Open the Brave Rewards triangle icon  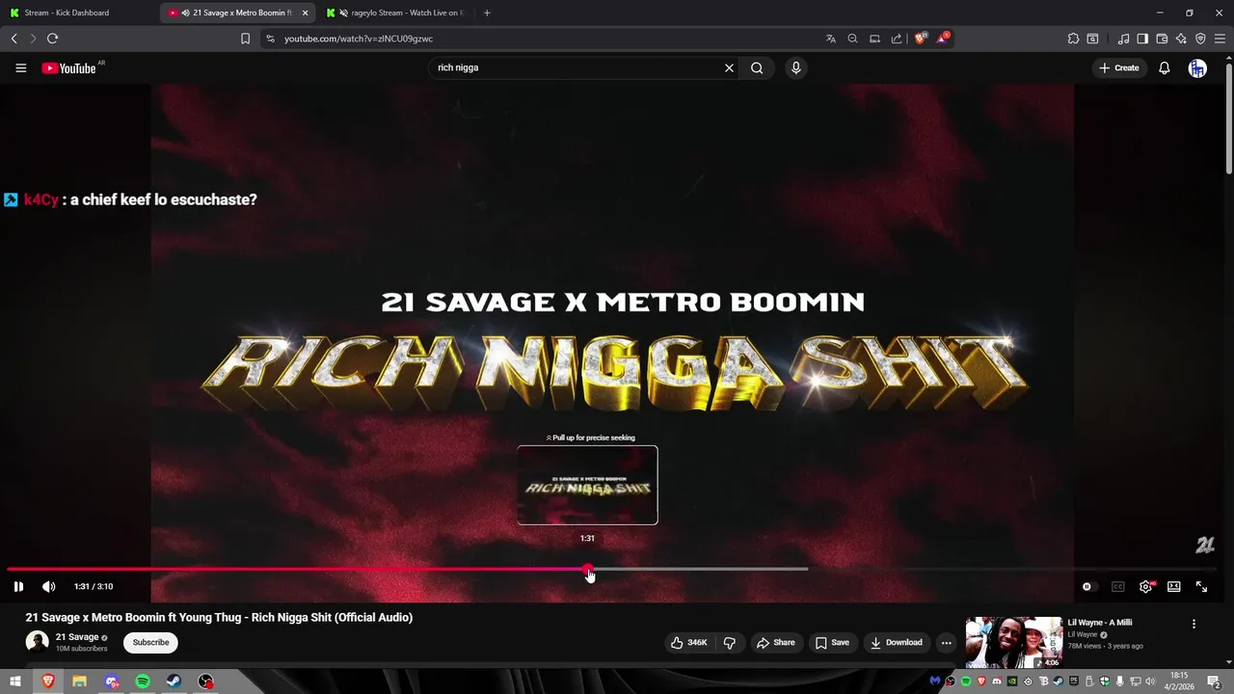[943, 39]
